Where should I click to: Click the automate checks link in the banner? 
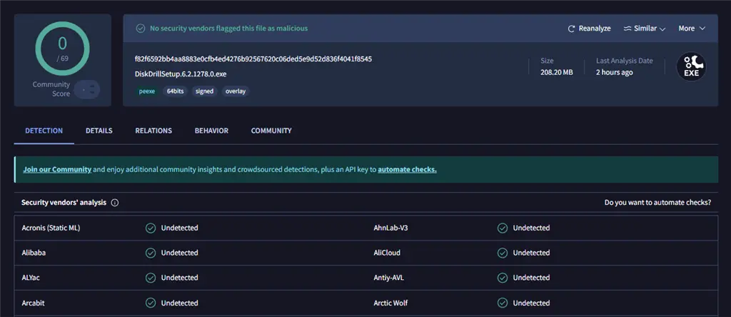coord(407,170)
